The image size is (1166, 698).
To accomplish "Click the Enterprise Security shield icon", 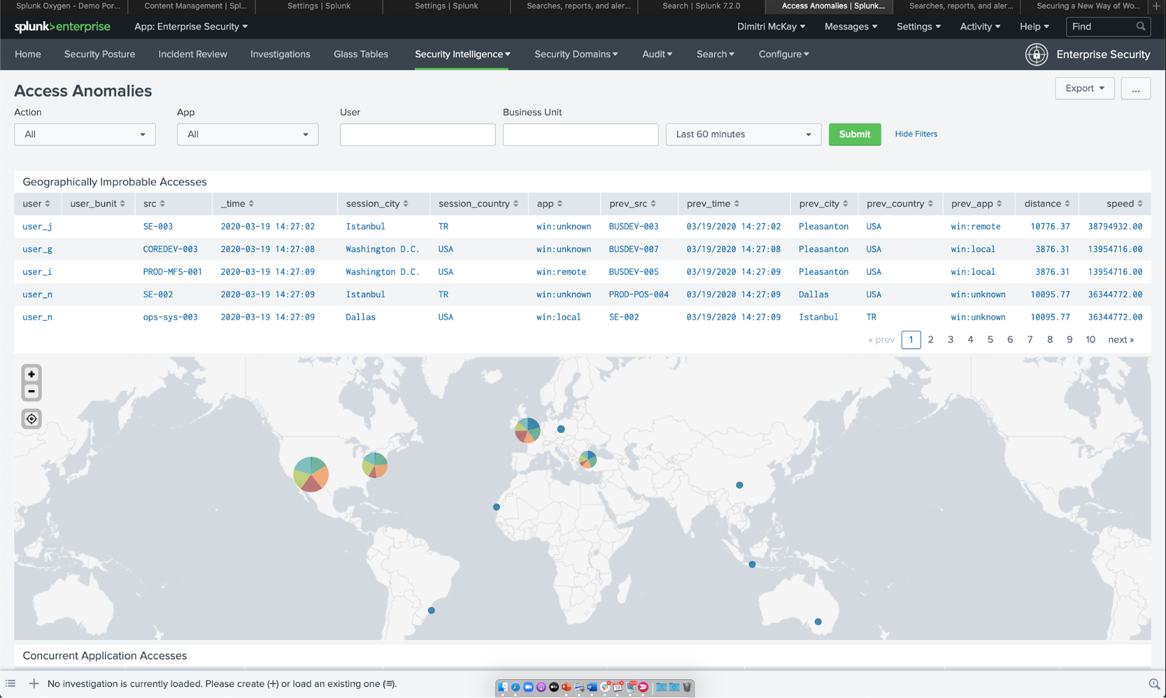I will (1037, 54).
